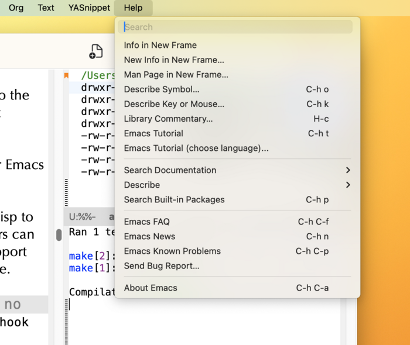Image resolution: width=410 pixels, height=345 pixels.
Task: Choose Search Built-in Packages
Action: click(x=237, y=199)
